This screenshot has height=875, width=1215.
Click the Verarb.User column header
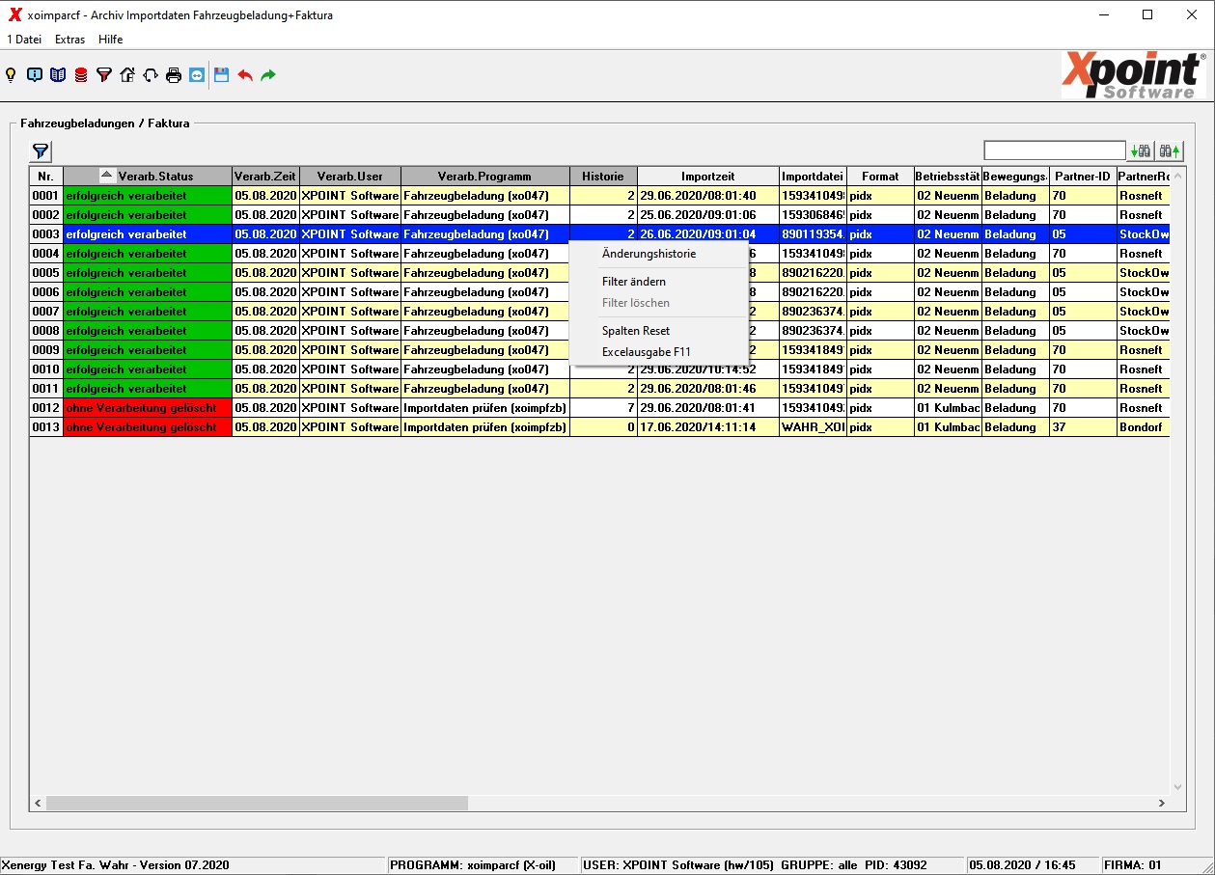(350, 177)
